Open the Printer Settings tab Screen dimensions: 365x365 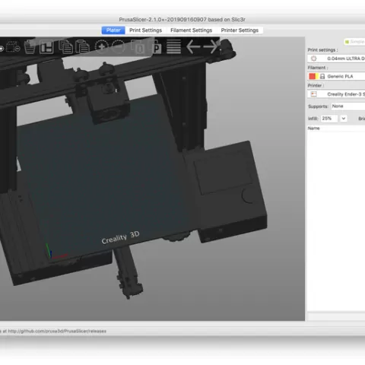(240, 30)
